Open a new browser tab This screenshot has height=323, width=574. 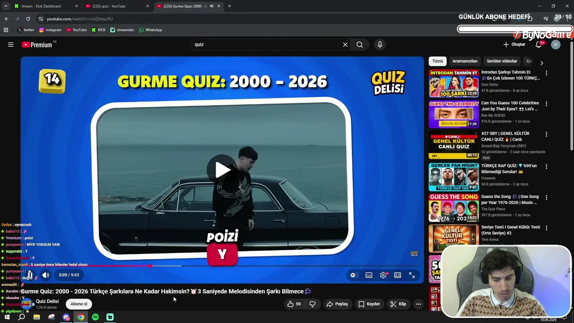pyautogui.click(x=230, y=6)
